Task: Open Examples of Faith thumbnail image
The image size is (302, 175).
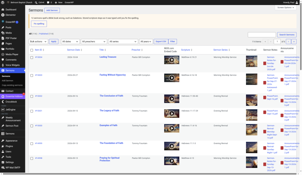Action: (x=252, y=130)
